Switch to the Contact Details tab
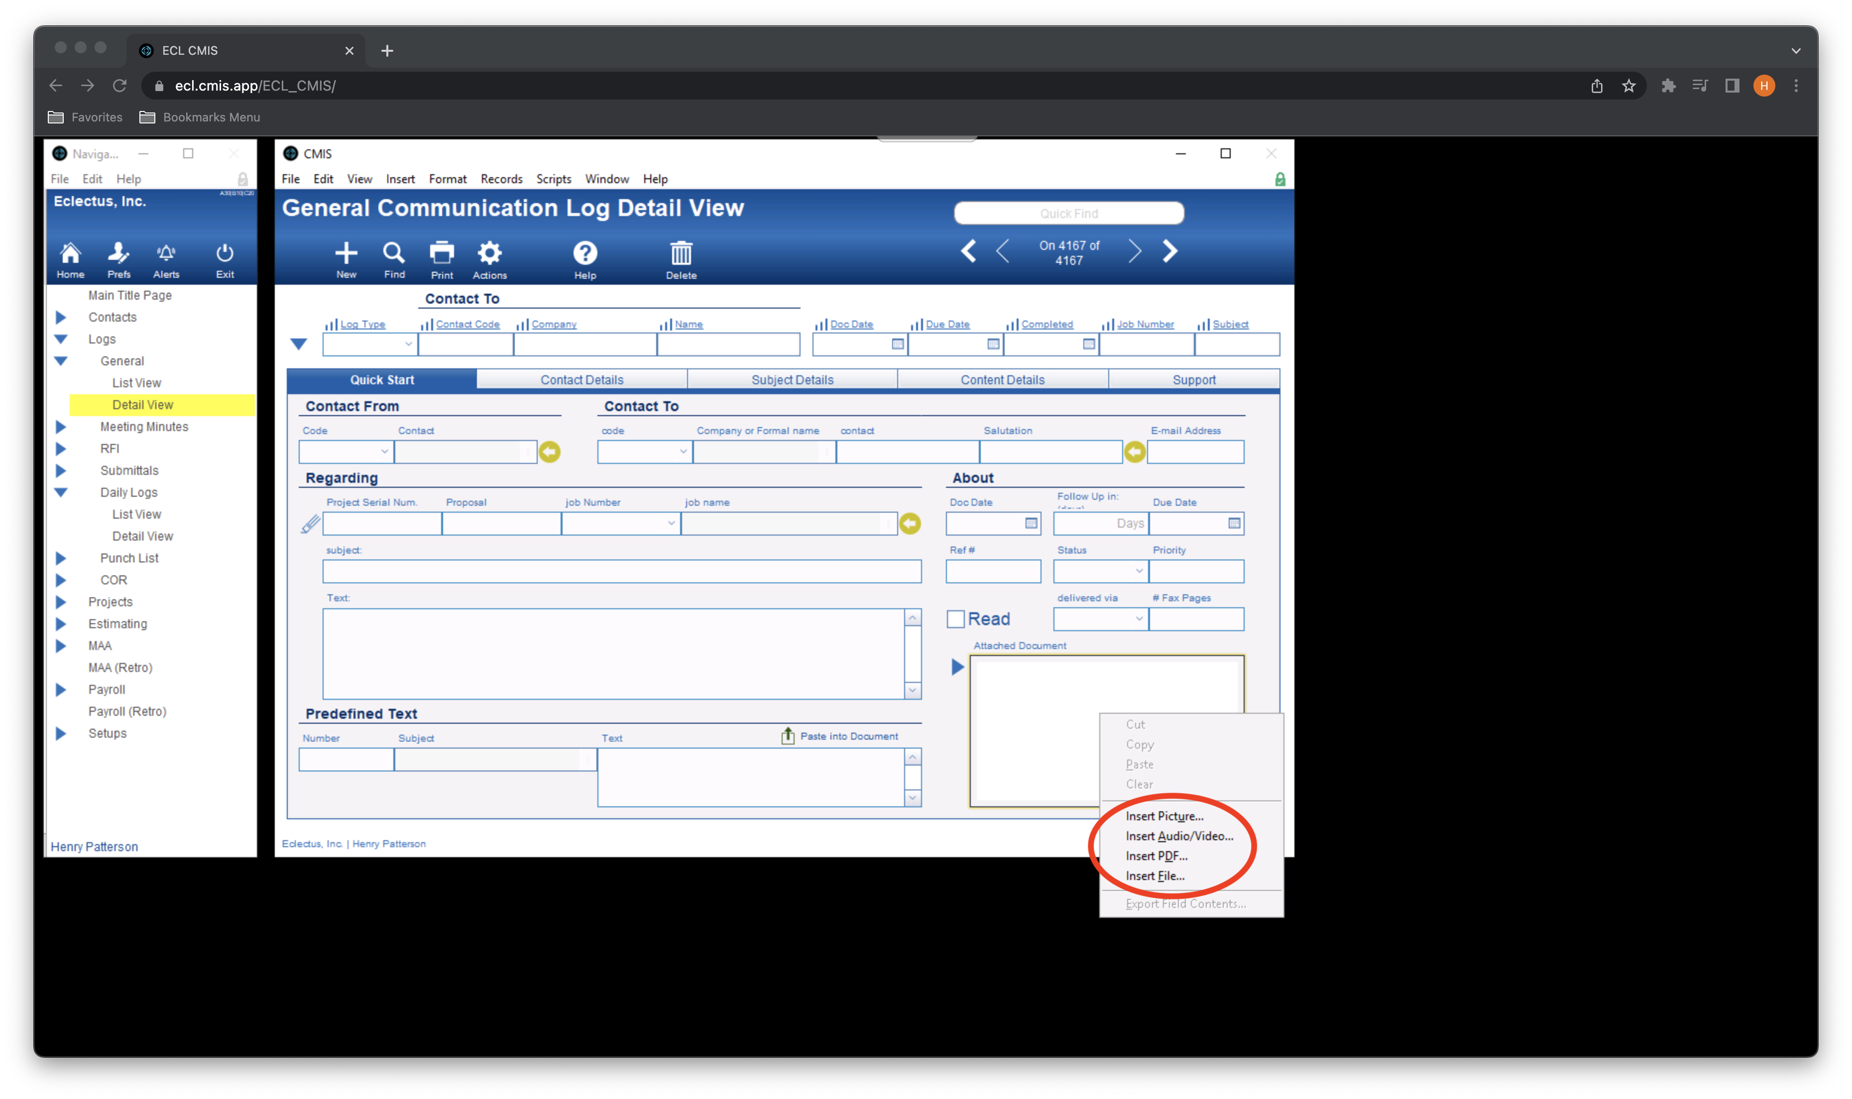This screenshot has width=1852, height=1099. (581, 380)
